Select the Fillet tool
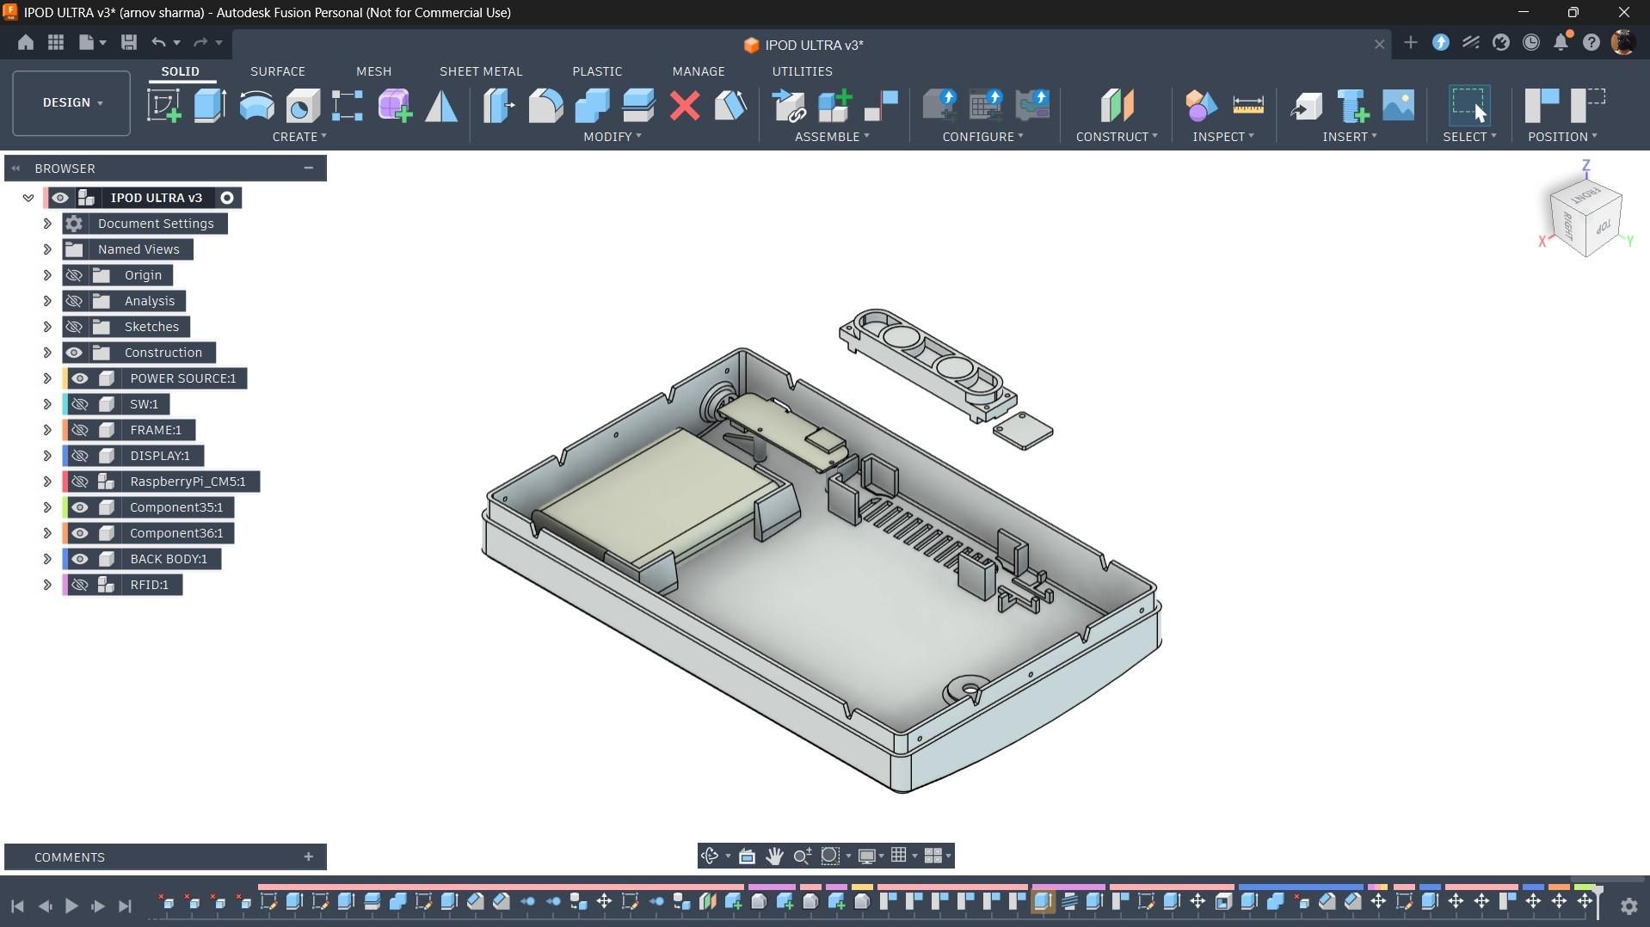1650x927 pixels. pos(545,106)
